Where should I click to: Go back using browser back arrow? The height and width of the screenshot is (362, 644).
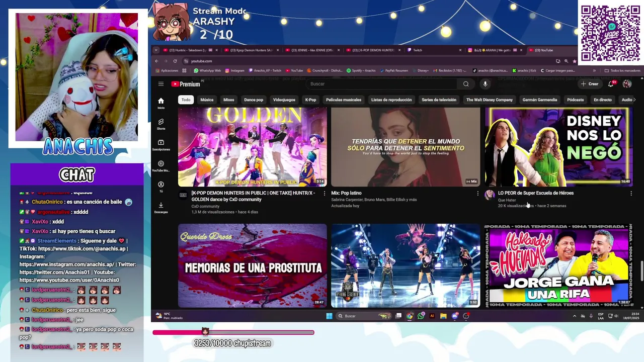(x=156, y=61)
